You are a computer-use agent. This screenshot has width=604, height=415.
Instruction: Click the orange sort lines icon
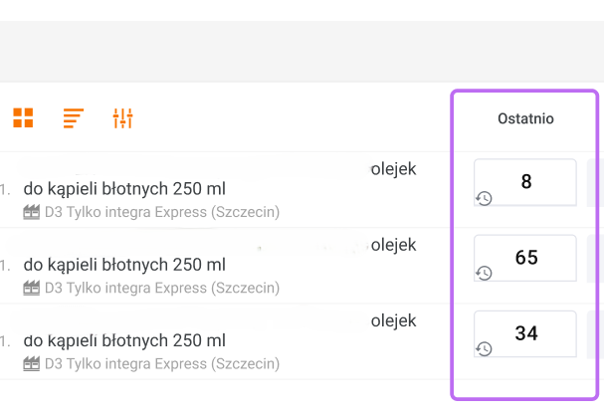coord(73,118)
